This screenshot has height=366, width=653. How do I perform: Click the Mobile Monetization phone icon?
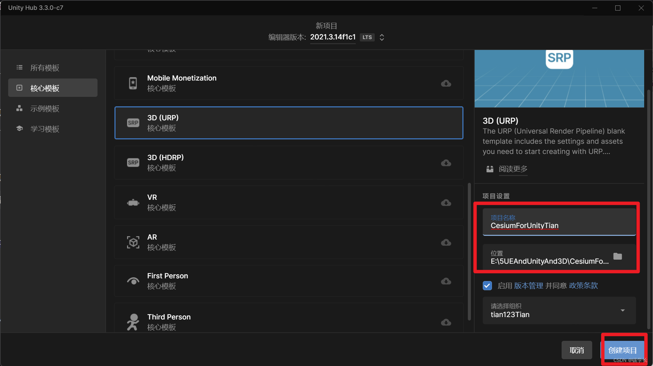pos(133,83)
